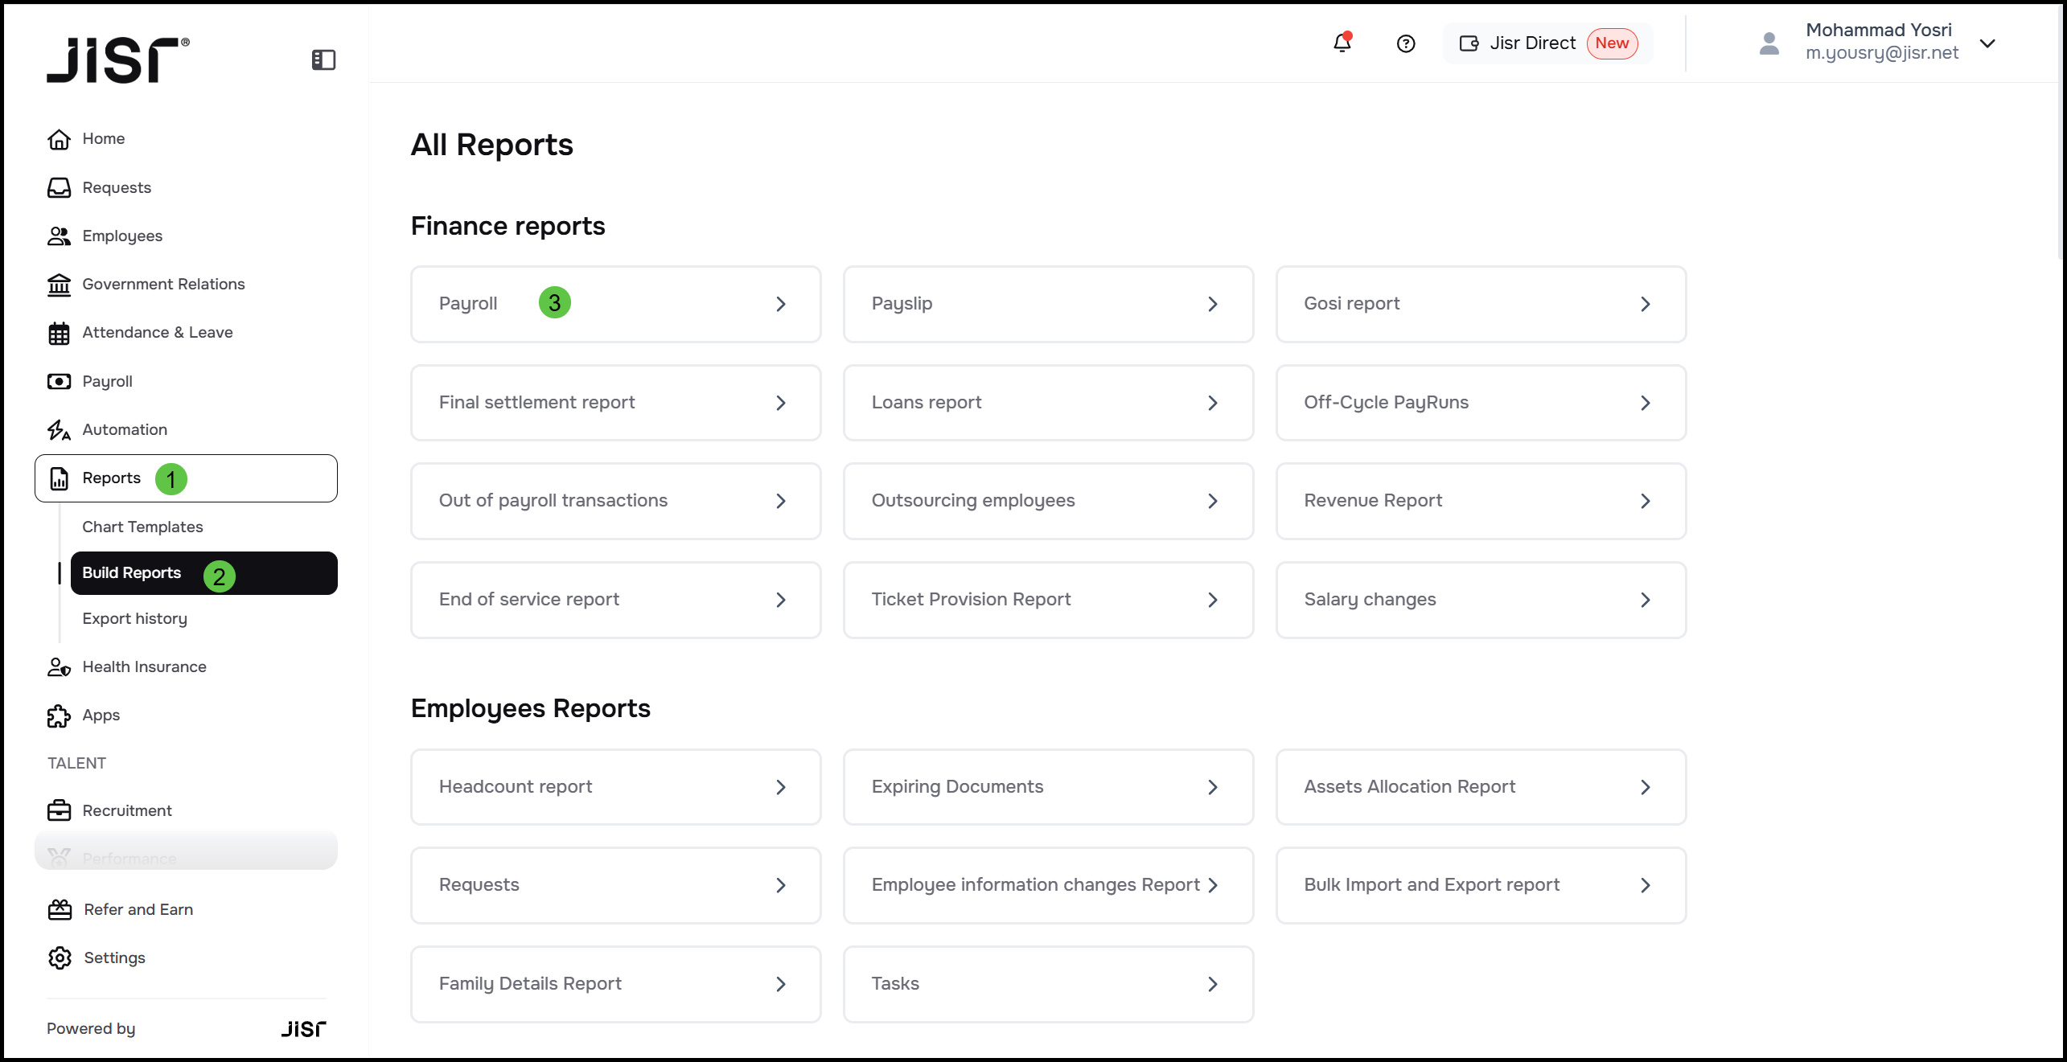
Task: Select the Automation lightning icon
Action: tap(59, 430)
